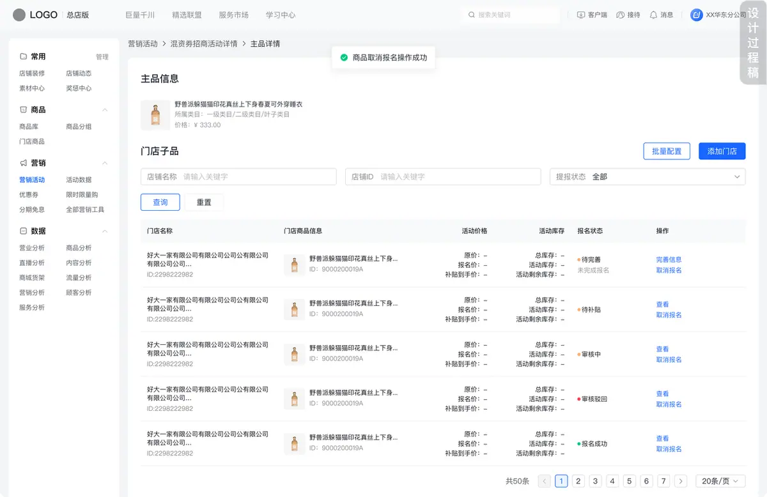Collapse the 营销 sidebar section

pyautogui.click(x=105, y=163)
